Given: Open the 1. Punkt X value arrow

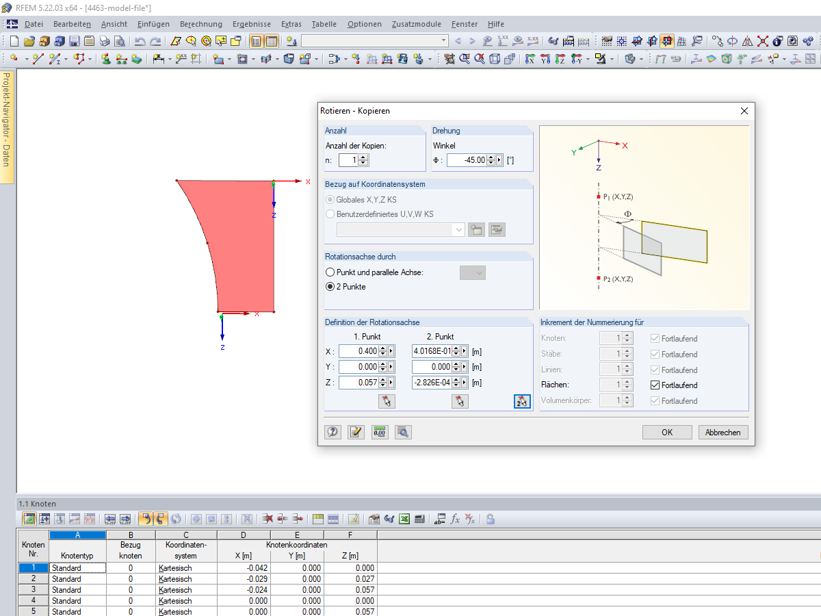Looking at the screenshot, I should (x=391, y=351).
